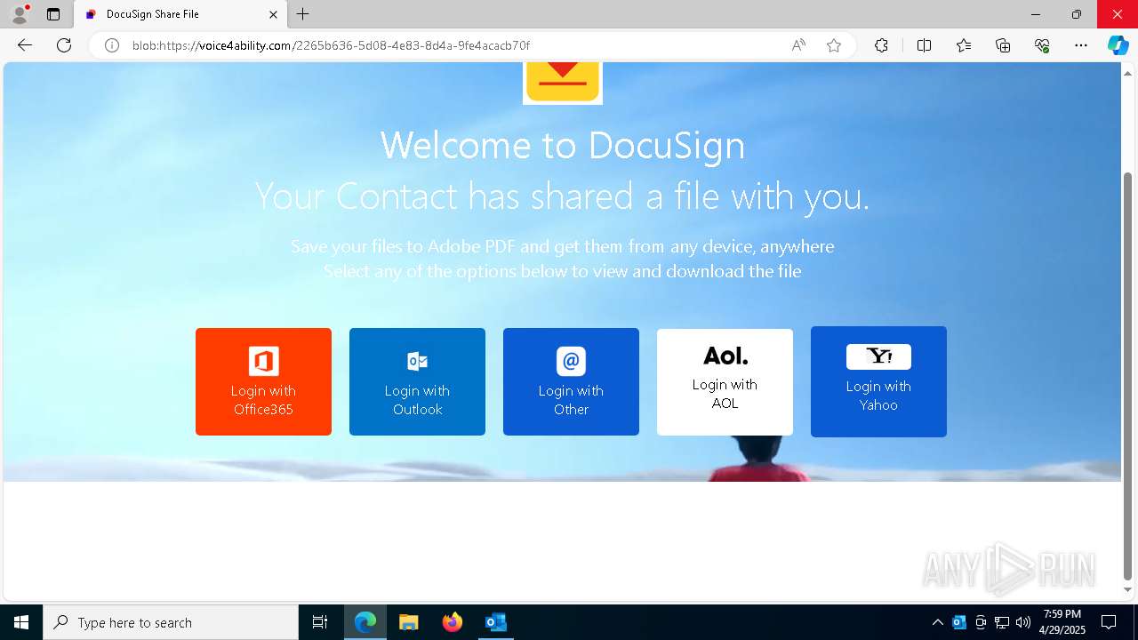Open browser Collections
Screen dimensions: 1138x640
[x=1003, y=45]
